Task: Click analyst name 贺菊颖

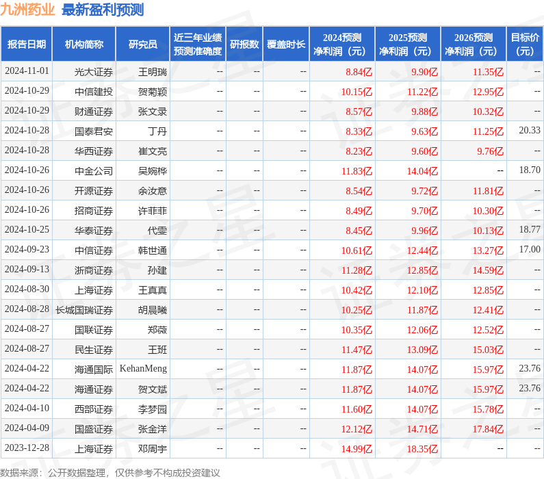Action: (x=153, y=92)
